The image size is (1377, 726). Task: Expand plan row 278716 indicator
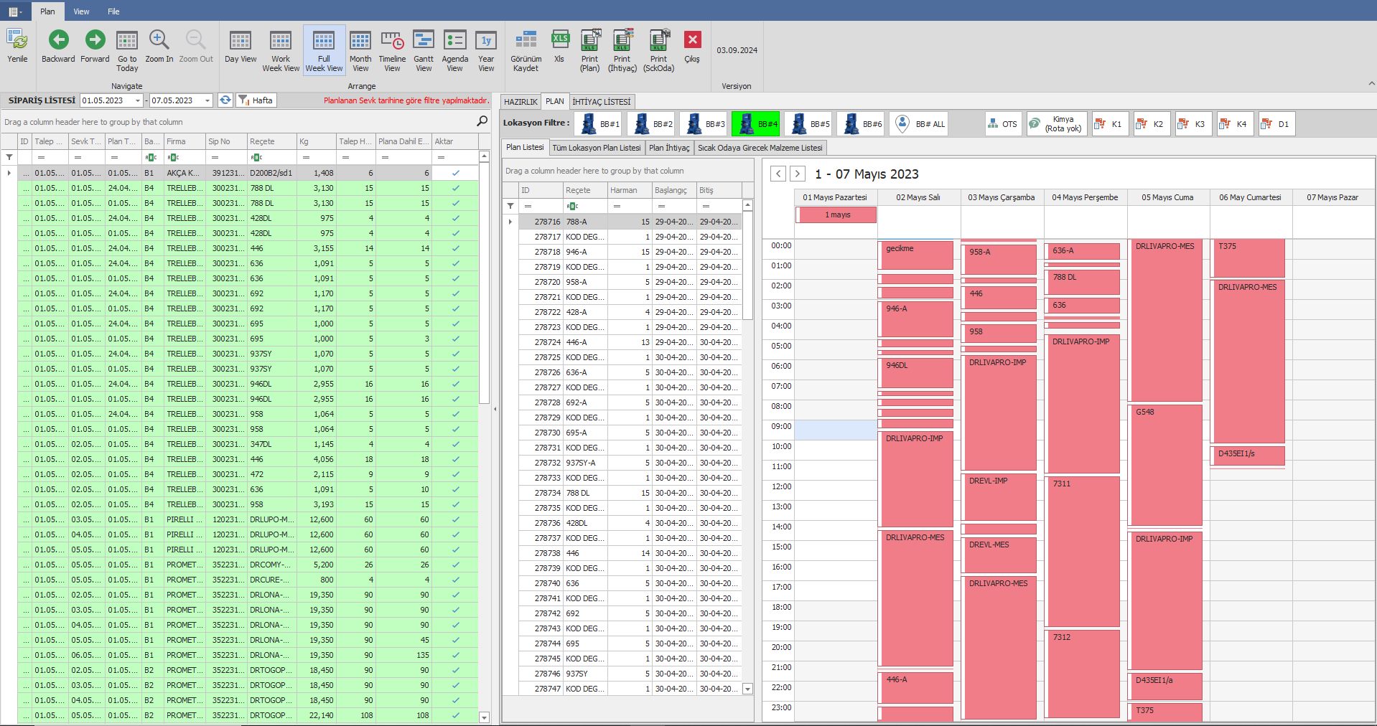point(510,222)
